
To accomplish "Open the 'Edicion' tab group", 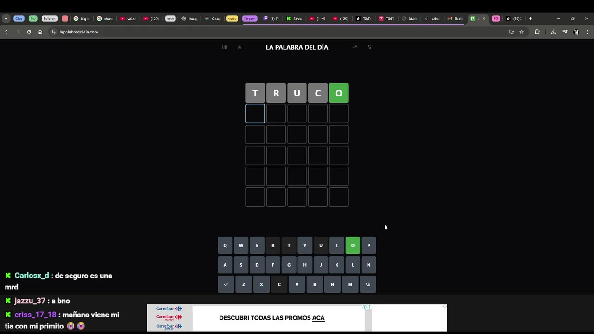I will (49, 19).
